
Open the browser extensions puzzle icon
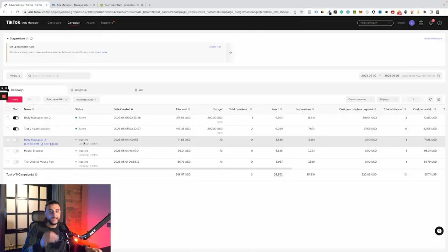[x=425, y=12]
